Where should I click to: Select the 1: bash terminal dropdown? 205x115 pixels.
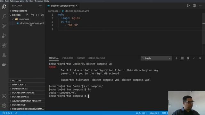tap(156, 58)
